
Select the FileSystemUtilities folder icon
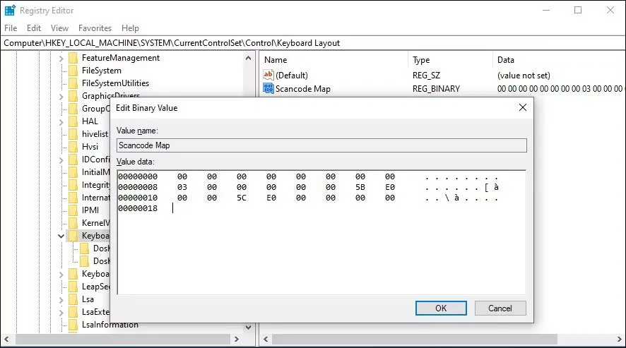(x=73, y=83)
